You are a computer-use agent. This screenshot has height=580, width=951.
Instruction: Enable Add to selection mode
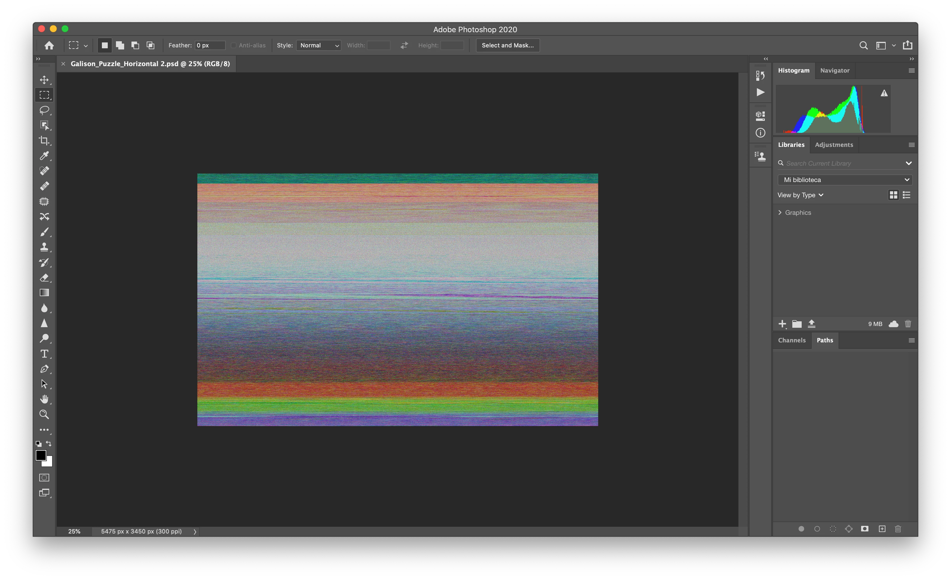(x=120, y=46)
